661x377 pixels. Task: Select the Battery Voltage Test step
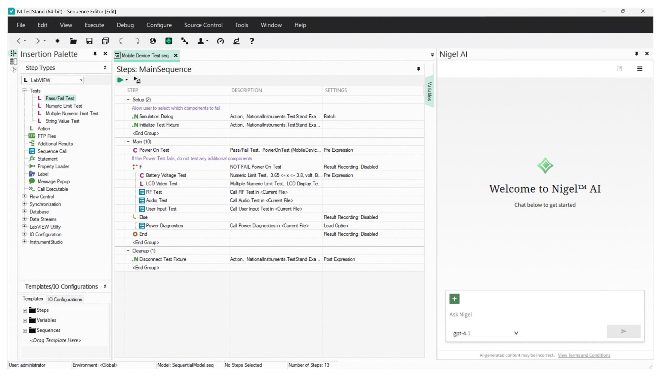click(x=166, y=175)
